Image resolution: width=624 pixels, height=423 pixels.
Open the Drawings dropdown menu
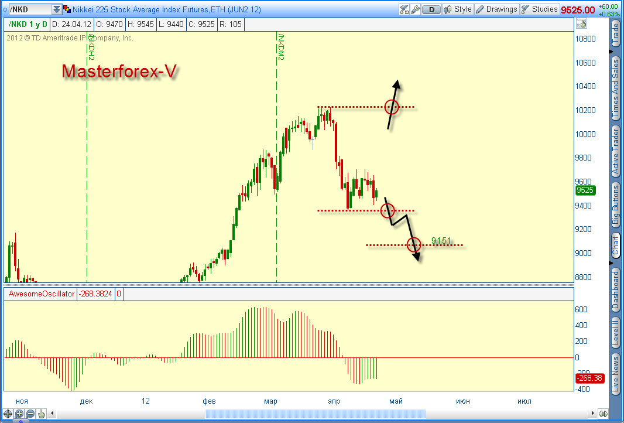pos(496,9)
